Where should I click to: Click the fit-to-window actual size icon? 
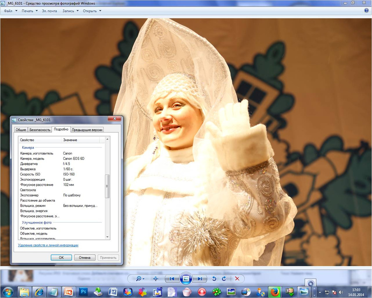(x=155, y=278)
